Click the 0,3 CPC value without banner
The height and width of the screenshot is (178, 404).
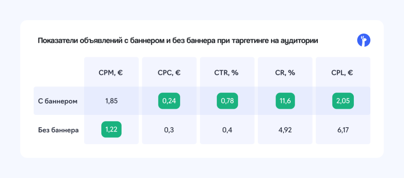point(169,130)
